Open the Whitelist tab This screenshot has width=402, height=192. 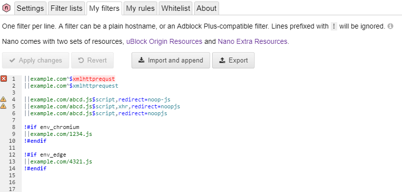point(176,8)
